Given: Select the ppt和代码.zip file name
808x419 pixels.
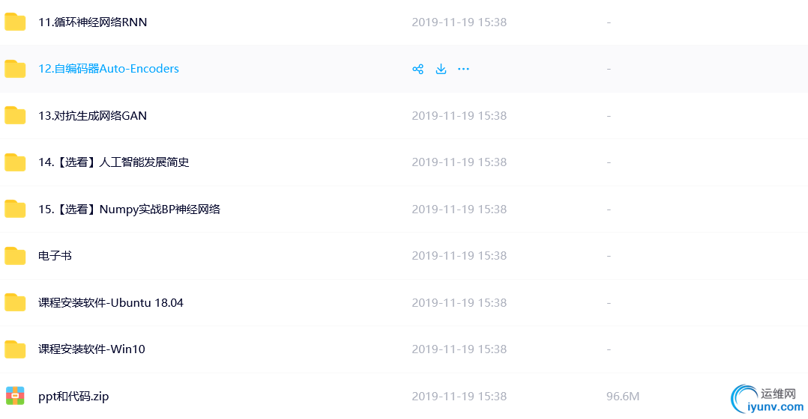Looking at the screenshot, I should point(73,397).
